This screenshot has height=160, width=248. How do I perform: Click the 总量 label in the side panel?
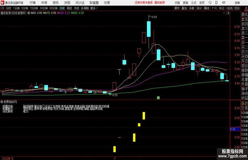(244, 80)
